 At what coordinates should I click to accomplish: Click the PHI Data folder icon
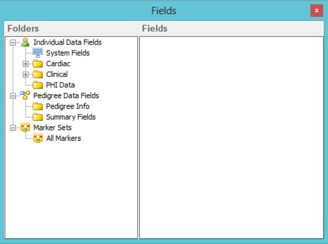38,85
